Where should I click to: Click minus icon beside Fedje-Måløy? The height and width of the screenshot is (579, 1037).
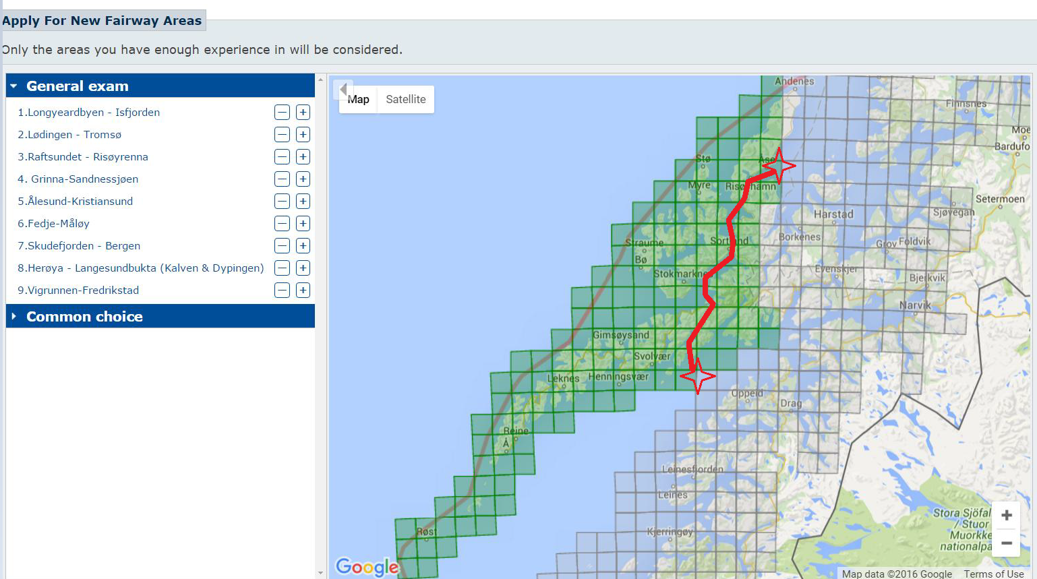282,224
